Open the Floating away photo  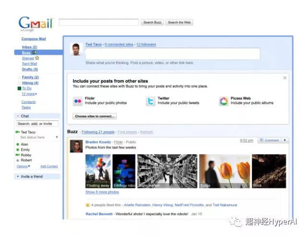tap(98, 171)
